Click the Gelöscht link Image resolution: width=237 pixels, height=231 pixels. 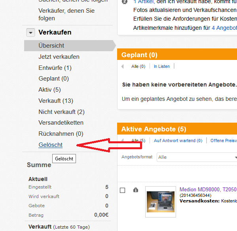coord(51,145)
